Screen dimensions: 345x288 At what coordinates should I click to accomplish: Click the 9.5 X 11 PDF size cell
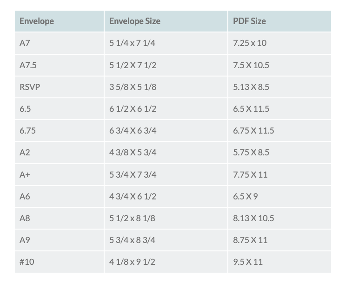coord(248,262)
